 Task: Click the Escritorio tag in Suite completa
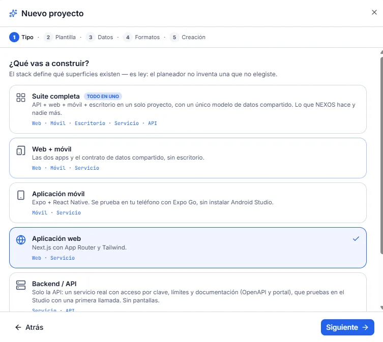point(90,123)
